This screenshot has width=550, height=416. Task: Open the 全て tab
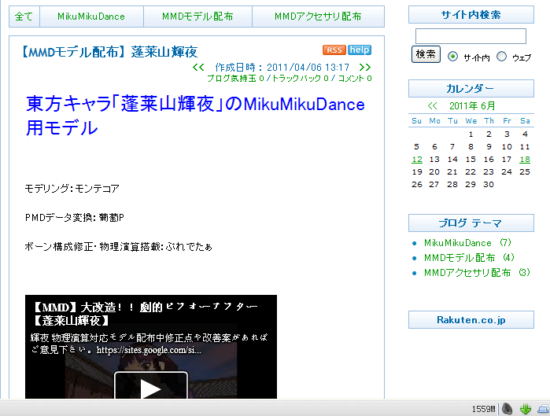[24, 17]
